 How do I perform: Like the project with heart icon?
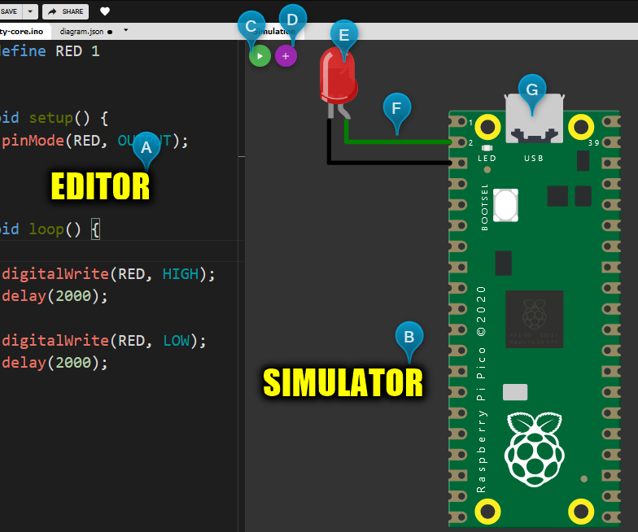pyautogui.click(x=105, y=11)
